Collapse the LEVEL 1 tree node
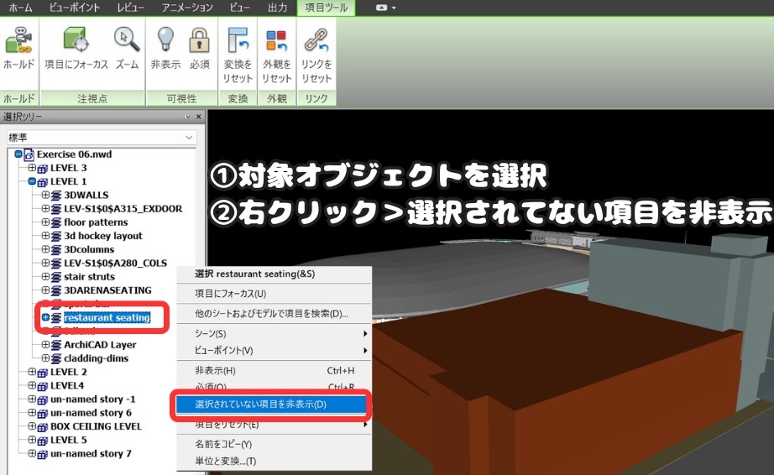The height and width of the screenshot is (475, 774). 32,181
